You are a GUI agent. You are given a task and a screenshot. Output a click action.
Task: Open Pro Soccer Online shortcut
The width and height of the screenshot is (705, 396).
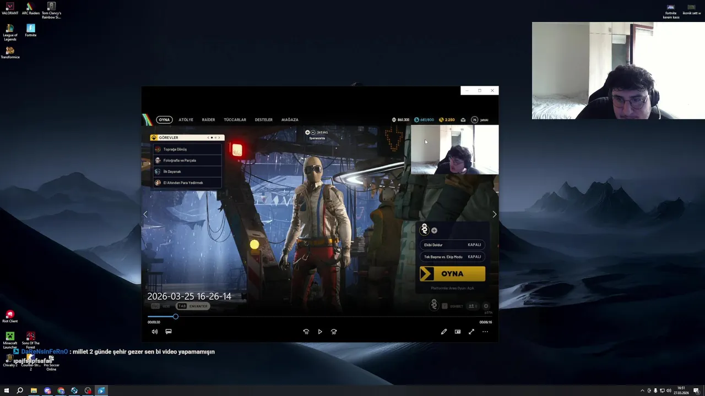pyautogui.click(x=51, y=364)
